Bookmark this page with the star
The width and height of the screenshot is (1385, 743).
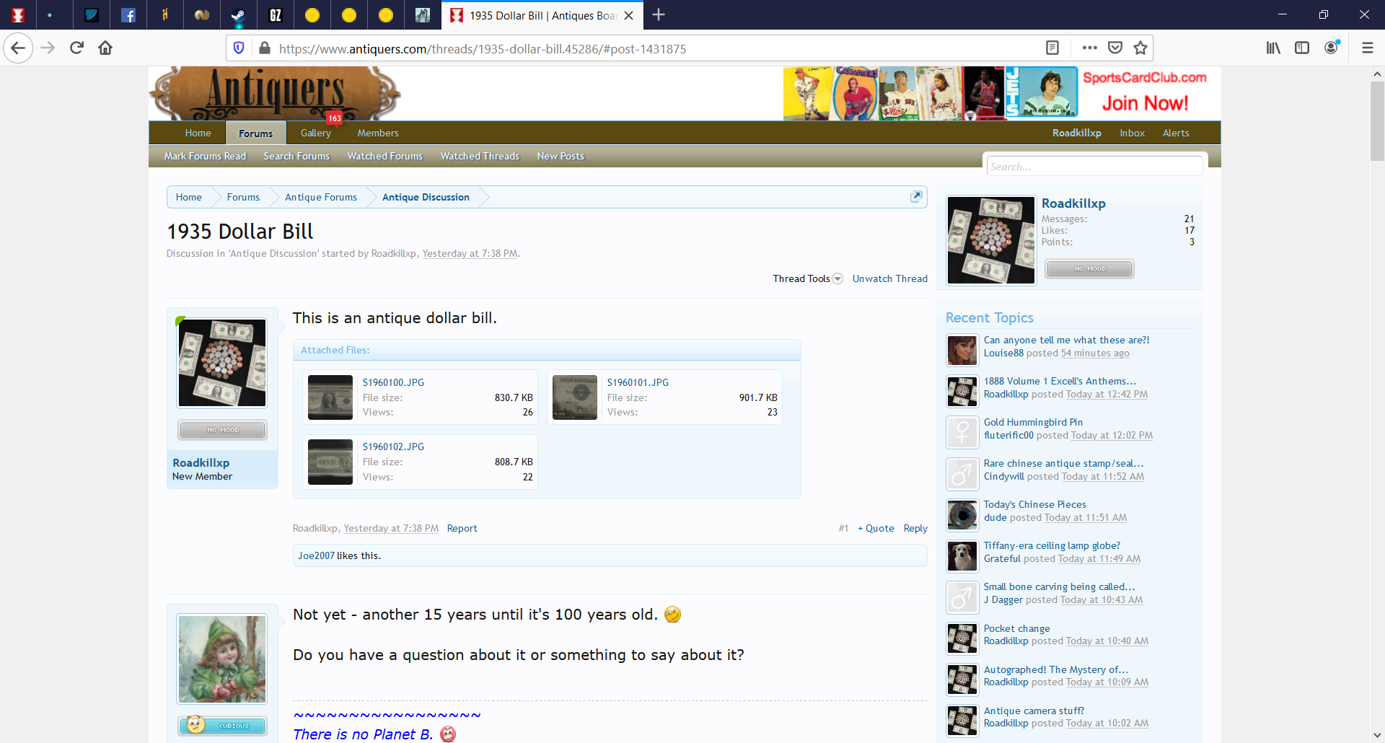pos(1140,48)
